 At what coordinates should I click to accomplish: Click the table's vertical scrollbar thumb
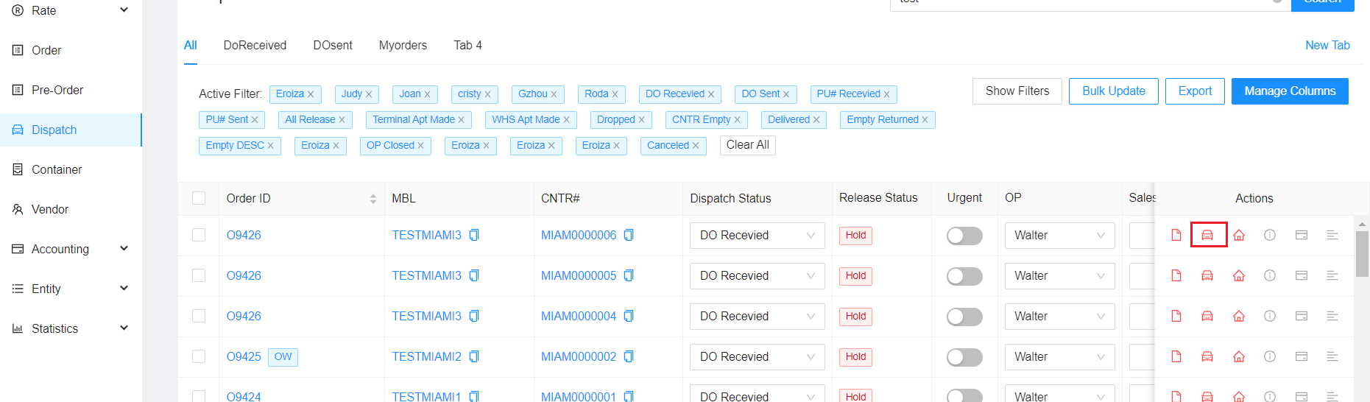pyautogui.click(x=1362, y=253)
